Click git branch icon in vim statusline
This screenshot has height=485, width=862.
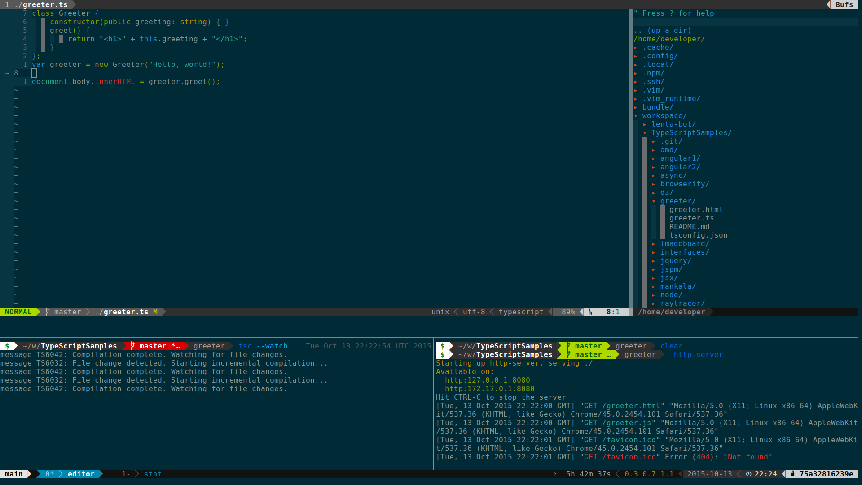tap(47, 312)
